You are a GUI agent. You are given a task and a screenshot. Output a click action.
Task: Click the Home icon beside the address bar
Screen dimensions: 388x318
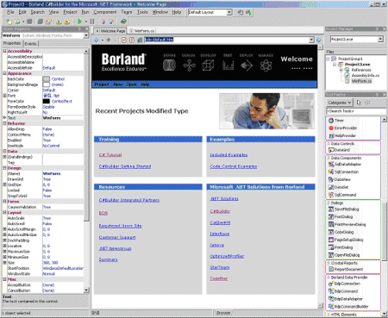(140, 40)
